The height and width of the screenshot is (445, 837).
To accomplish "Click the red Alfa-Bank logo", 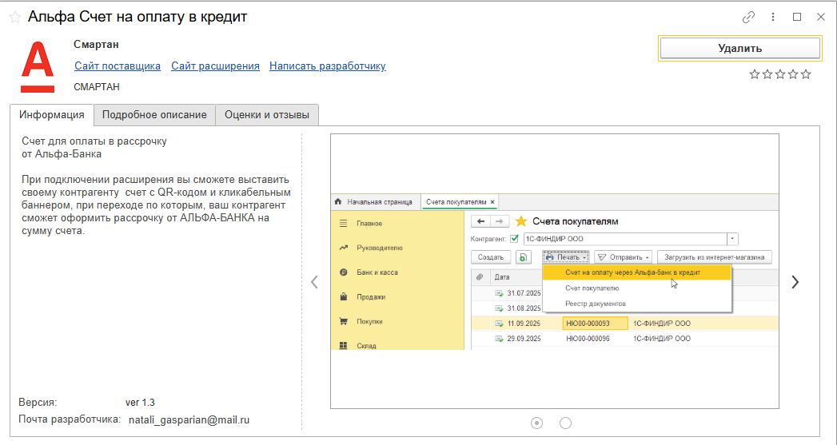I will click(x=38, y=68).
